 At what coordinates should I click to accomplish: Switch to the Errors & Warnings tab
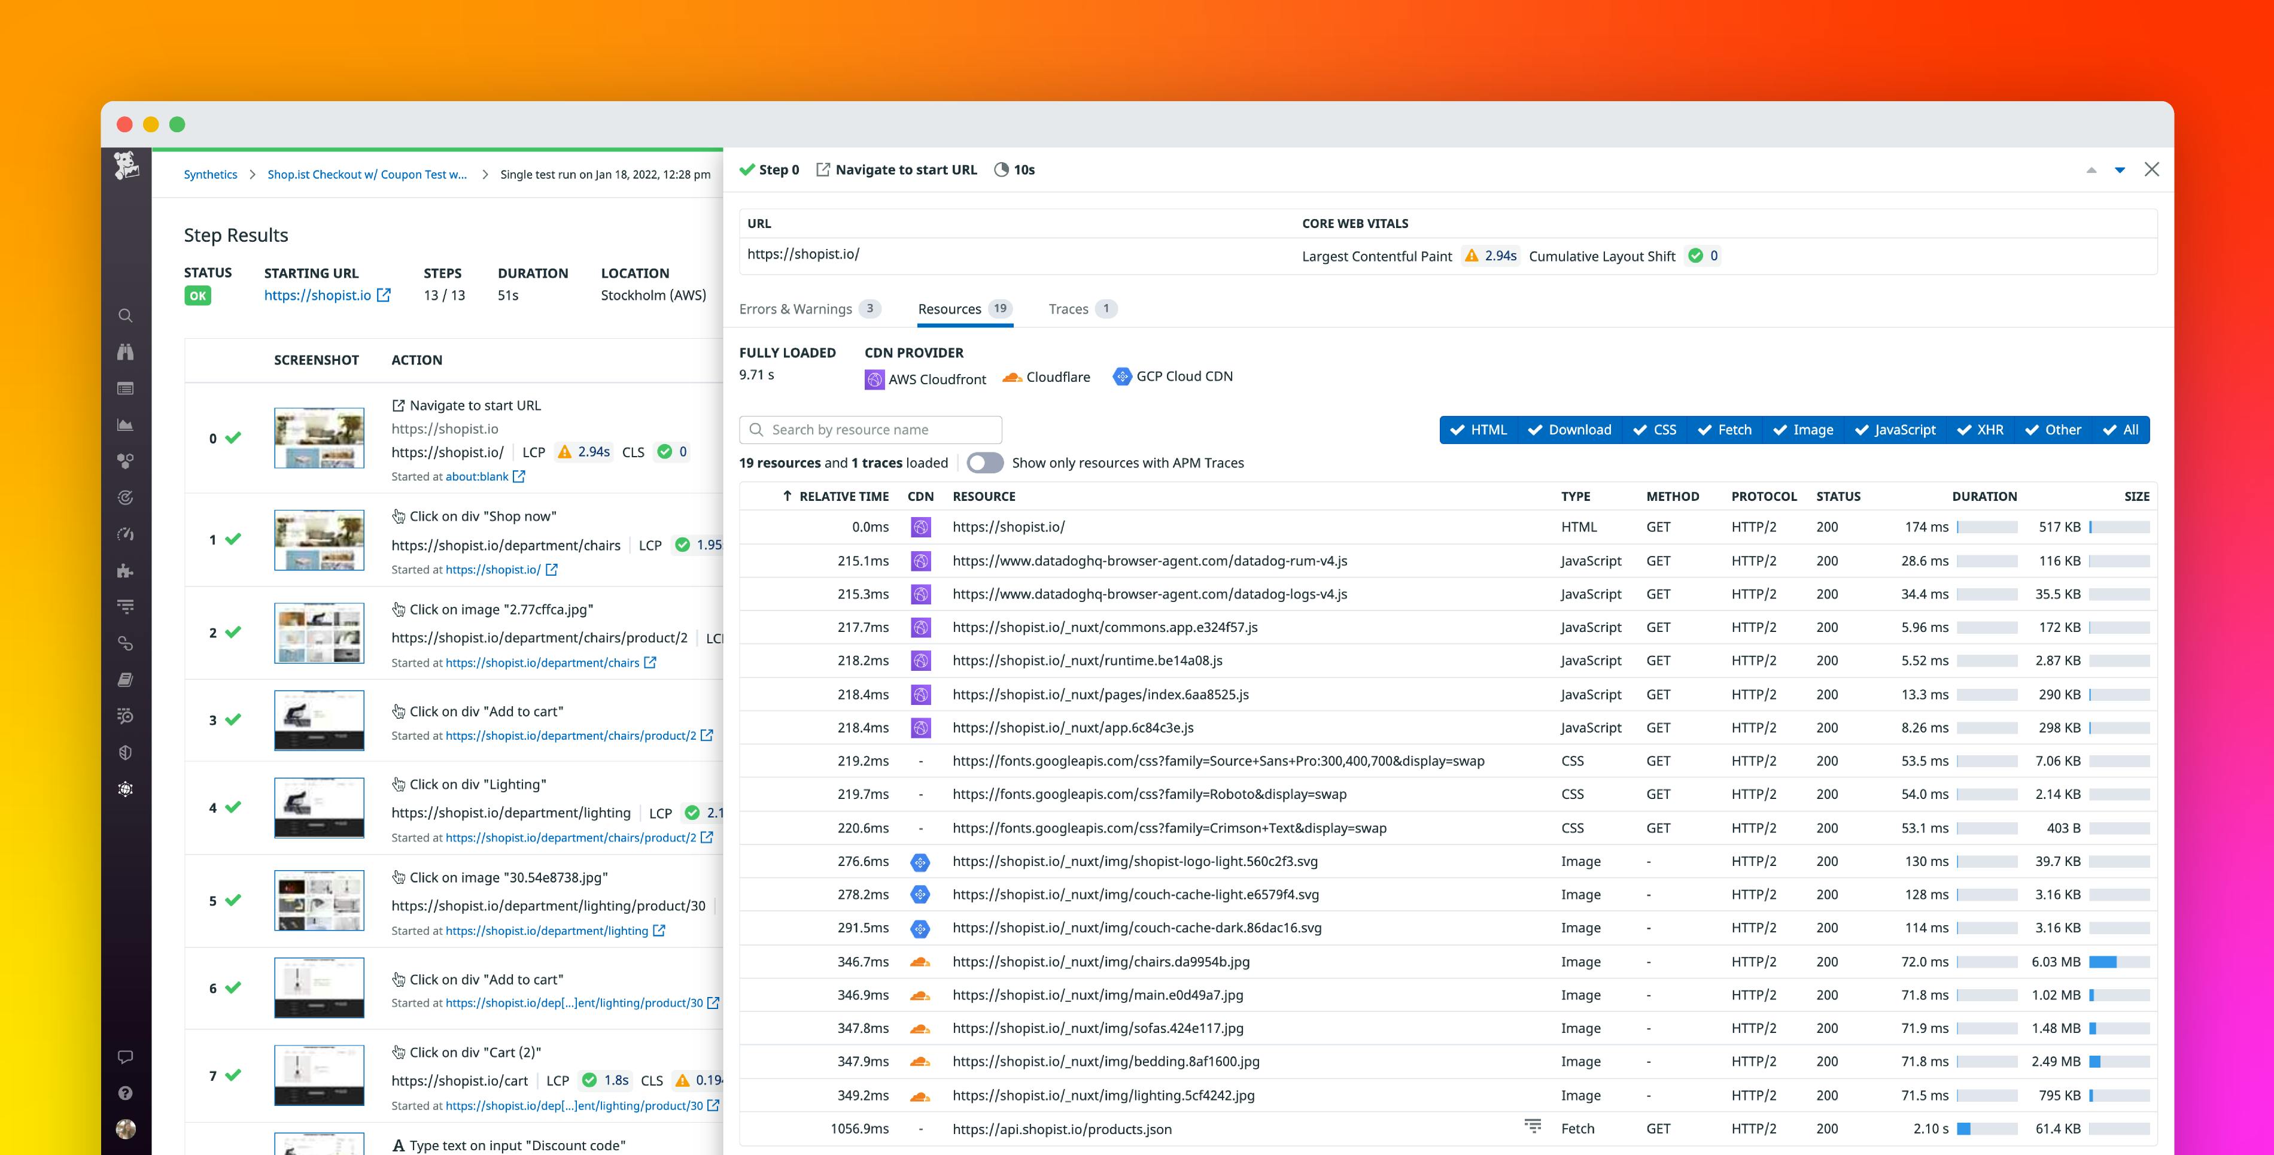point(796,308)
